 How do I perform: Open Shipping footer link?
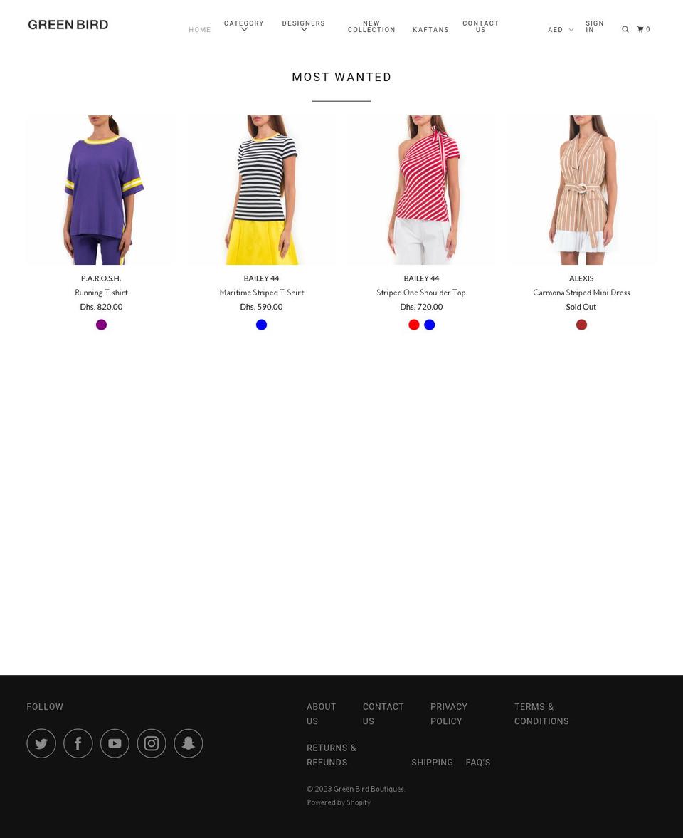pyautogui.click(x=432, y=762)
